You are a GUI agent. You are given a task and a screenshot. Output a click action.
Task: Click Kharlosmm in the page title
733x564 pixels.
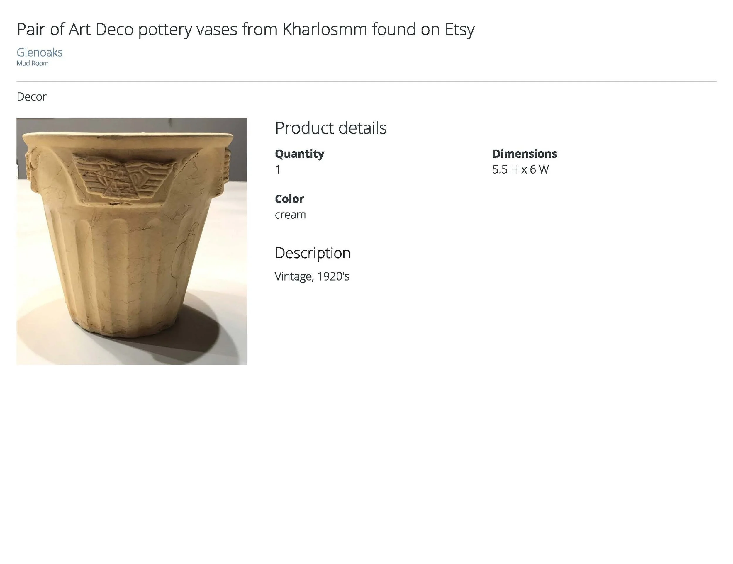tap(325, 29)
